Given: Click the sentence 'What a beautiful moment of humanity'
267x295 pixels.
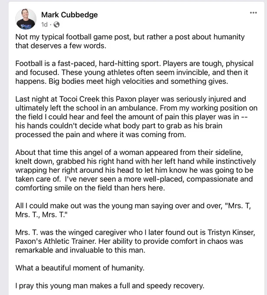Looking at the screenshot, I should tap(80, 268).
